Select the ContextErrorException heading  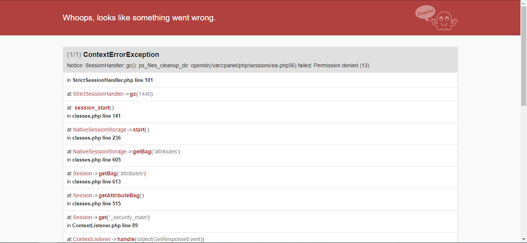click(121, 55)
